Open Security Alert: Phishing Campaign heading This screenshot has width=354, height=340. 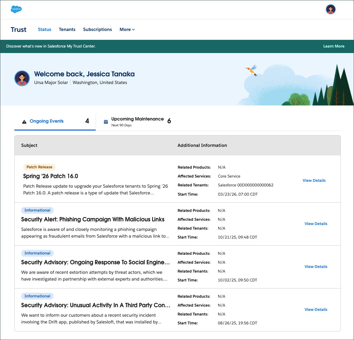tap(93, 220)
